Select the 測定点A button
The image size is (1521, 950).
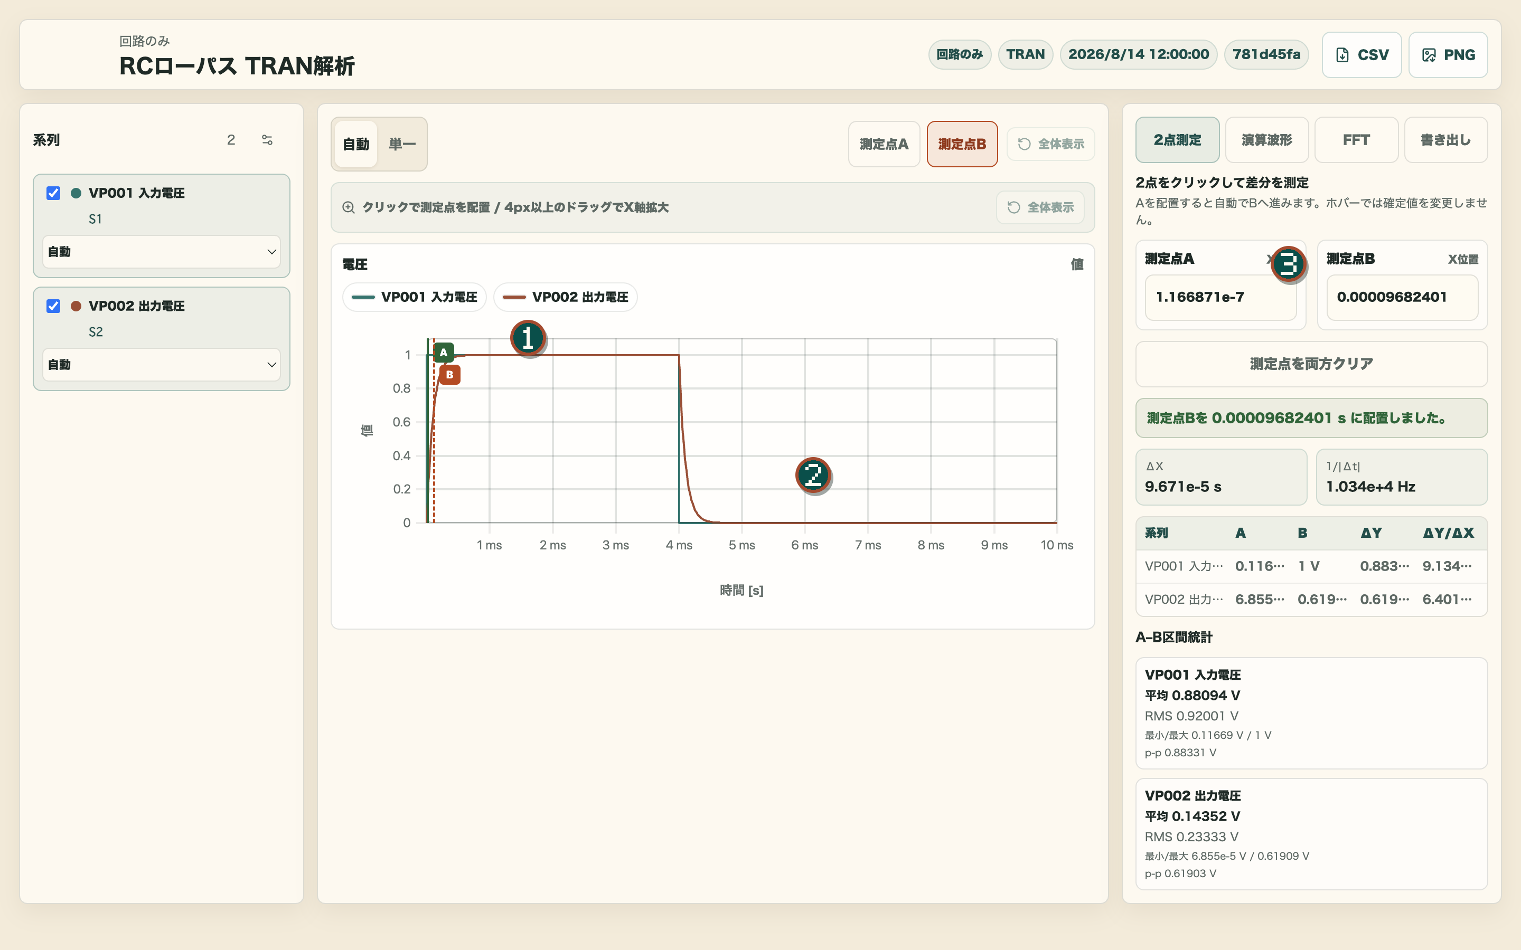(x=884, y=144)
